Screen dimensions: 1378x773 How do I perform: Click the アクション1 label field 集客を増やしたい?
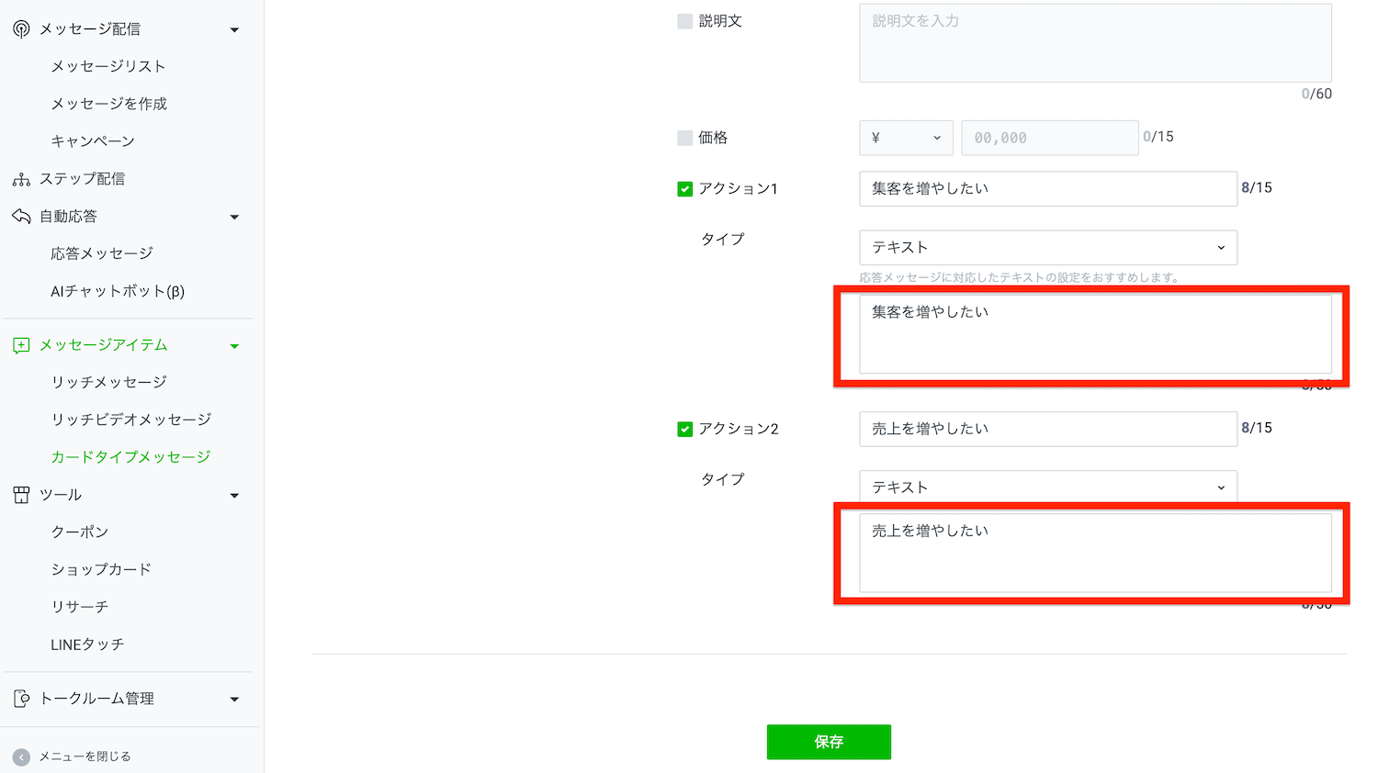(x=1047, y=188)
